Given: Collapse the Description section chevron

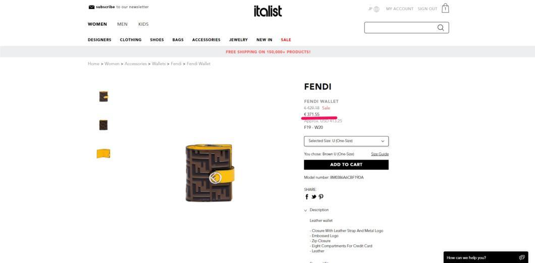Looking at the screenshot, I should (x=305, y=211).
